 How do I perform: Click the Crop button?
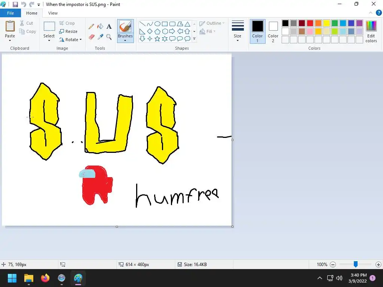click(67, 23)
